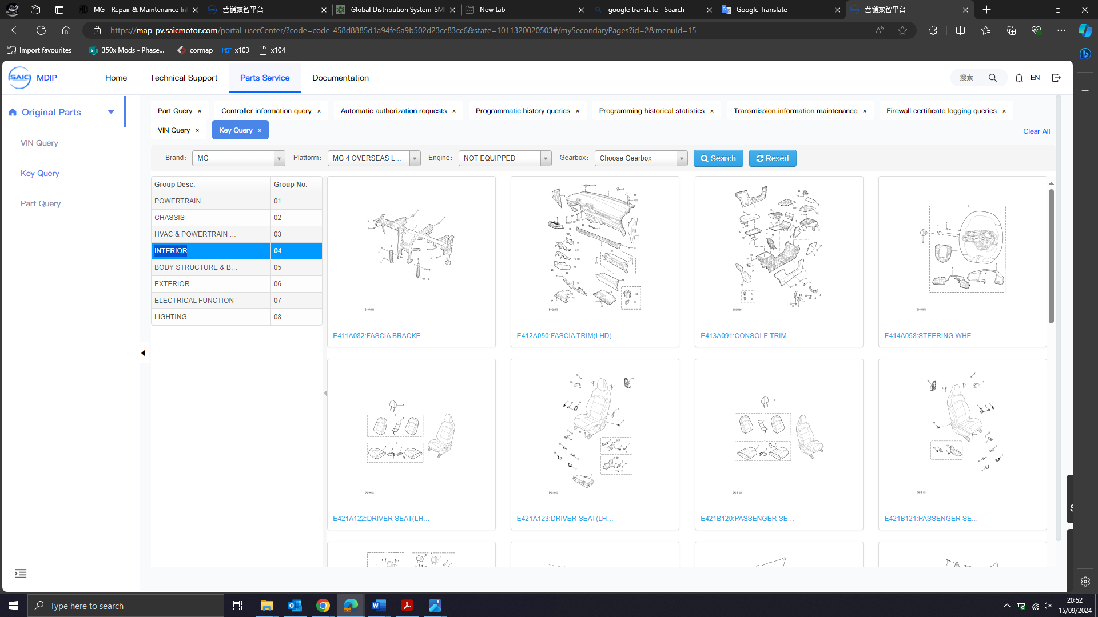Viewport: 1098px width, 617px height.
Task: Open File Explorer from taskbar
Action: click(267, 606)
